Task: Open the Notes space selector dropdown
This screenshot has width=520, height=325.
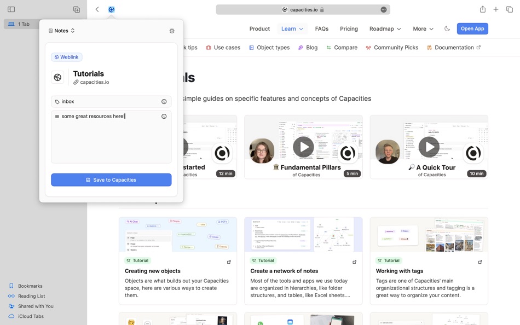Action: click(62, 31)
